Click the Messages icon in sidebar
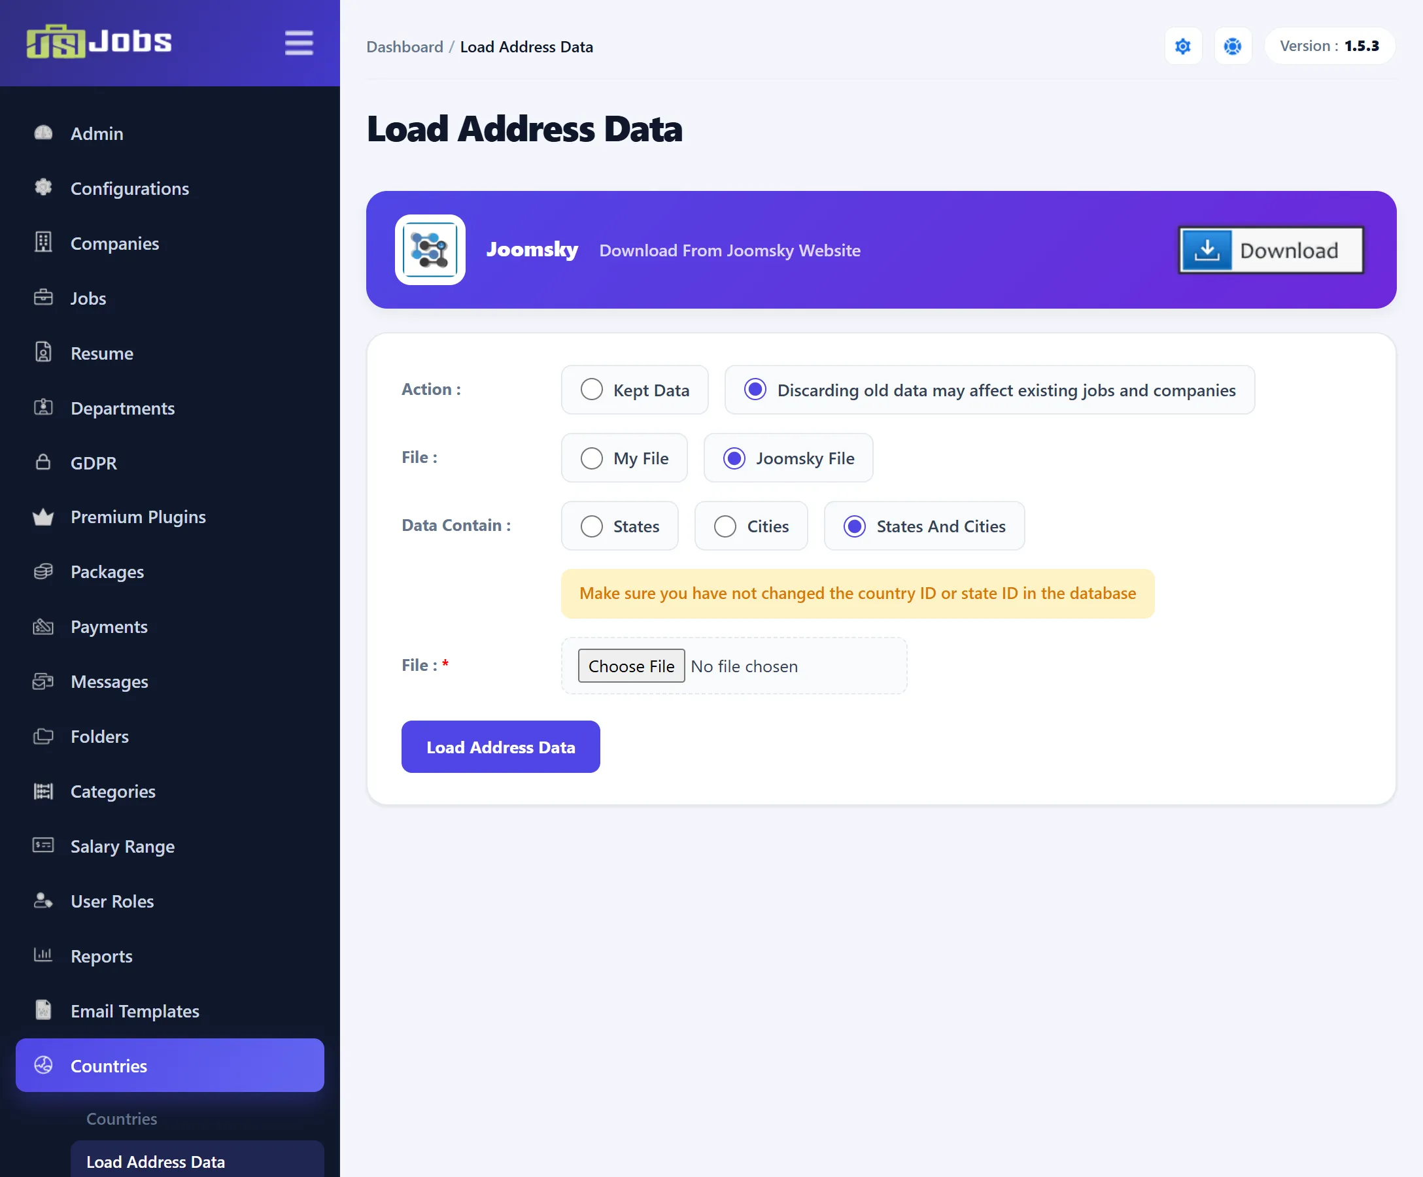The height and width of the screenshot is (1177, 1423). point(43,681)
